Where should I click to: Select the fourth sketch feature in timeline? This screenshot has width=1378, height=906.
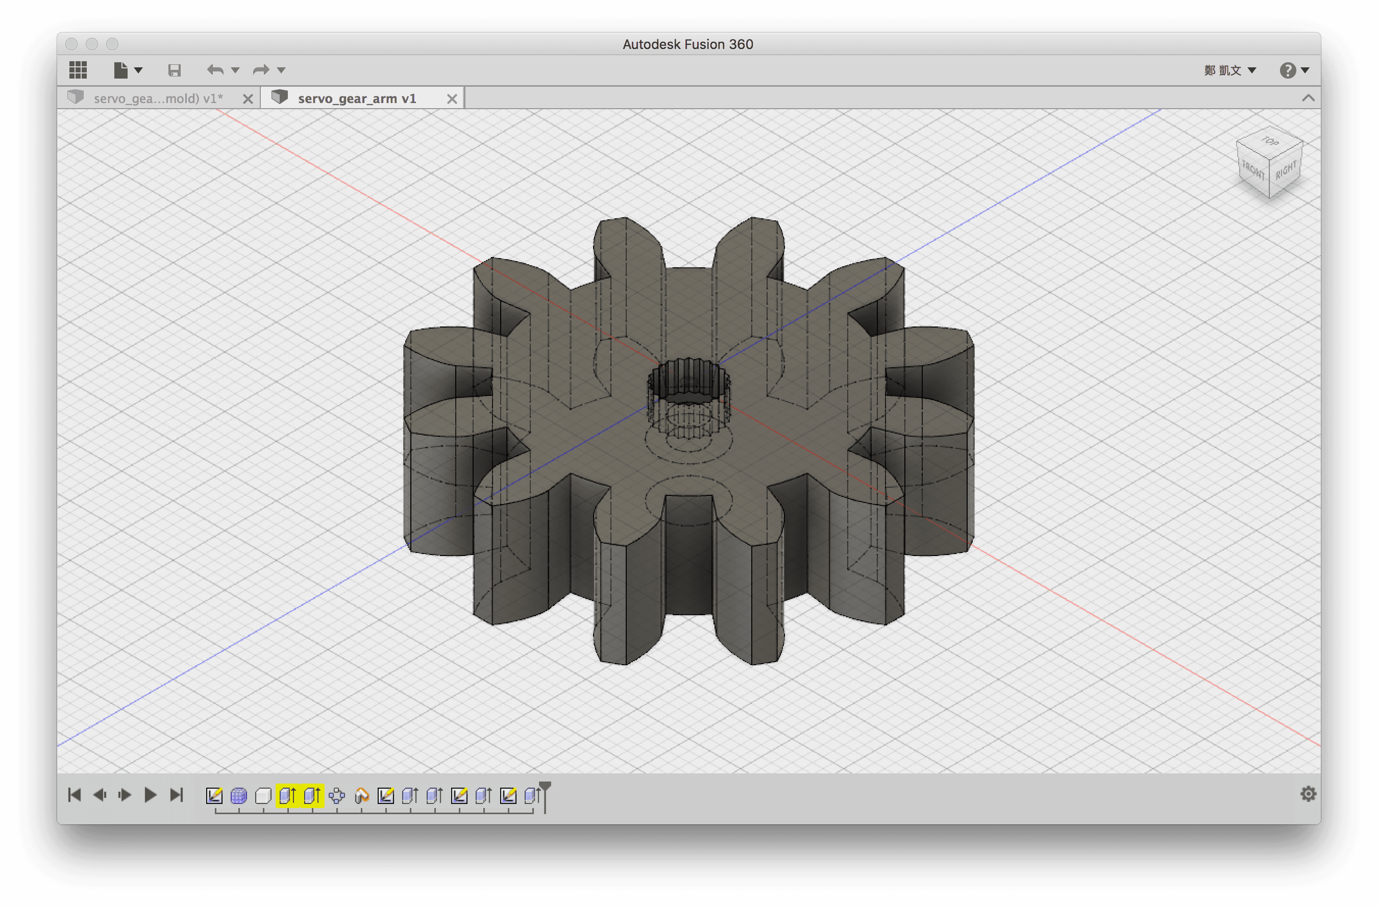[508, 796]
